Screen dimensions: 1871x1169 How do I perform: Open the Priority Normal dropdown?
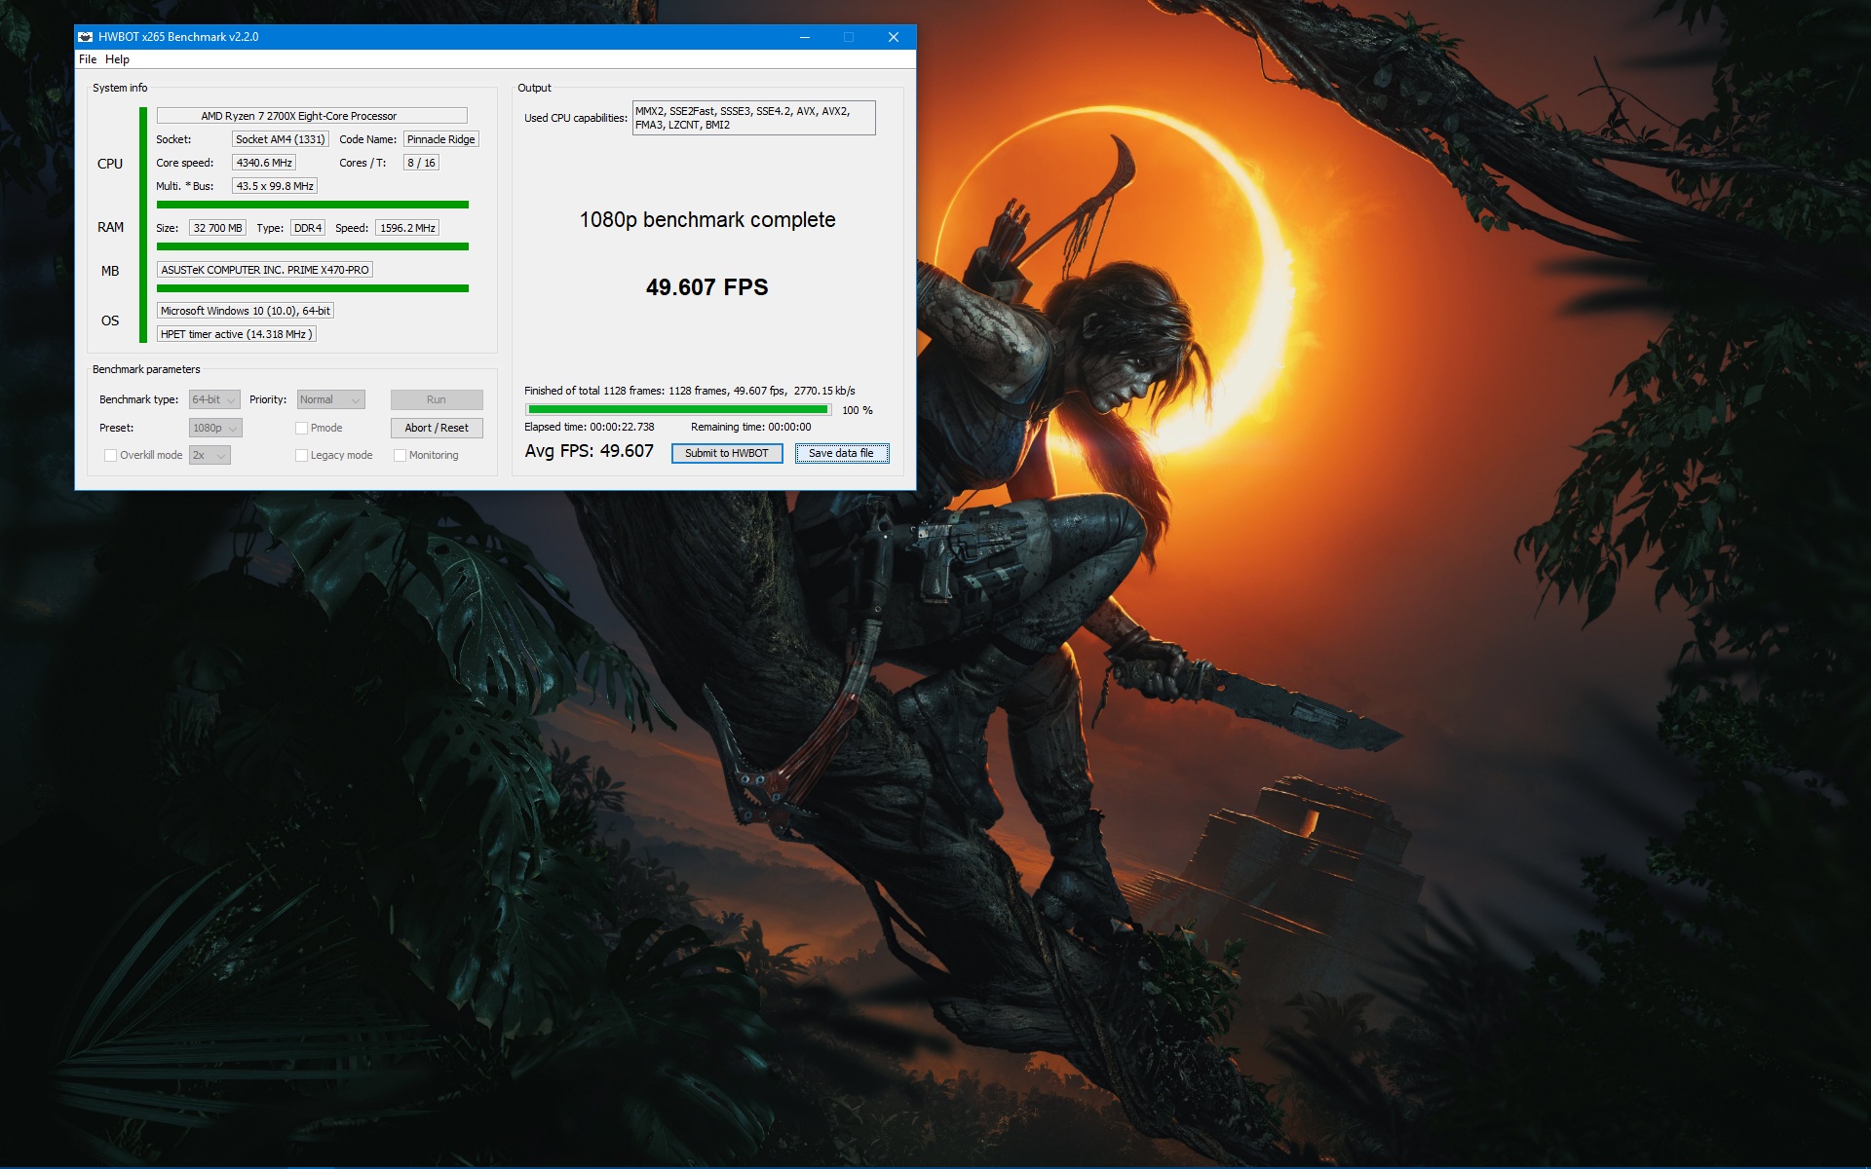click(330, 399)
